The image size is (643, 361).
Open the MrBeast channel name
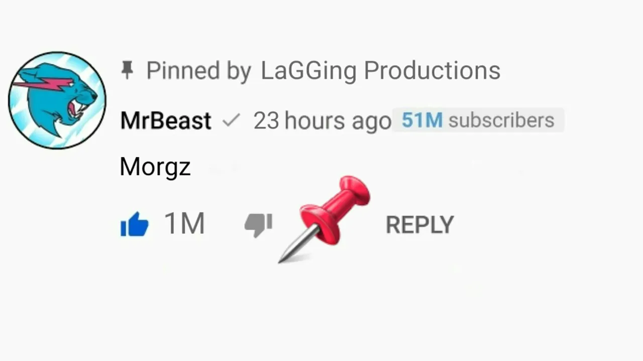[x=165, y=121]
